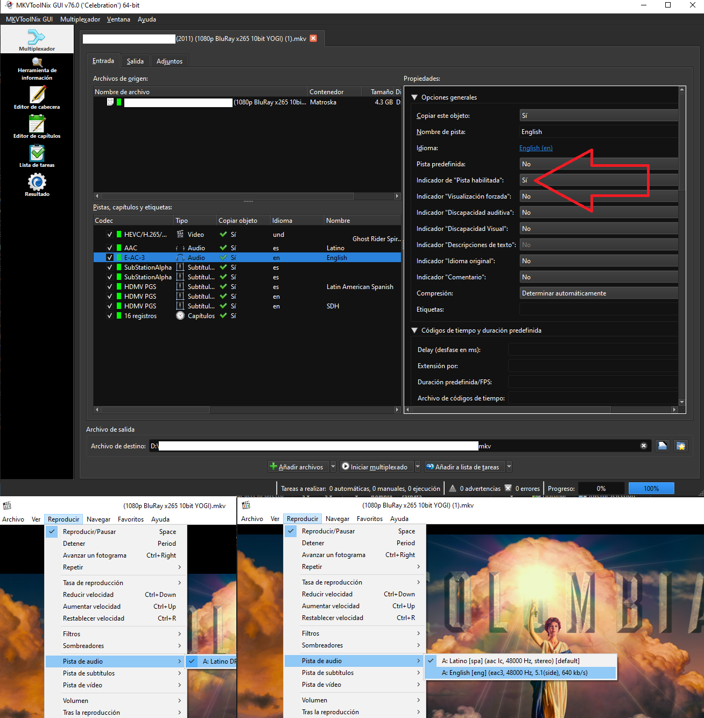Screen dimensions: 704x718
Task: Click Añadir a lista de tareas
Action: (464, 467)
